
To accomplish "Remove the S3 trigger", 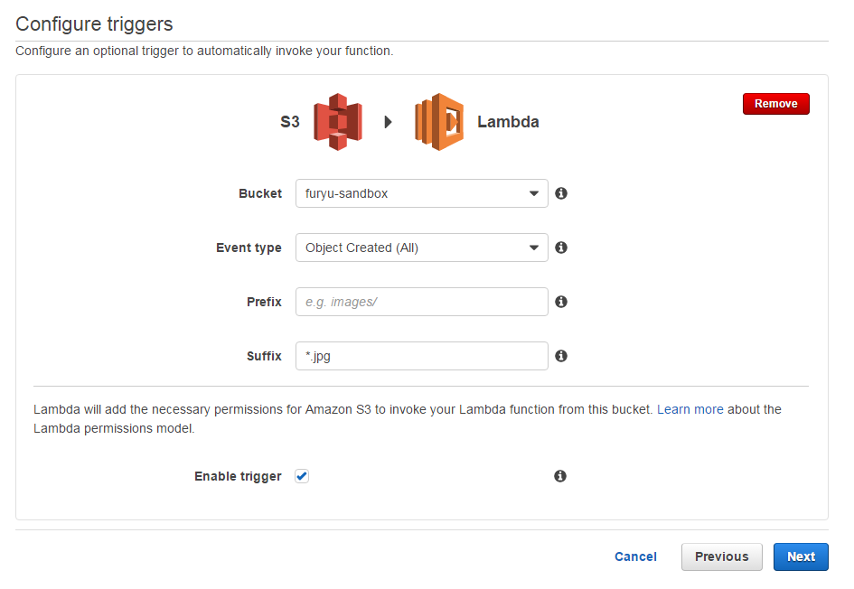I will click(775, 104).
